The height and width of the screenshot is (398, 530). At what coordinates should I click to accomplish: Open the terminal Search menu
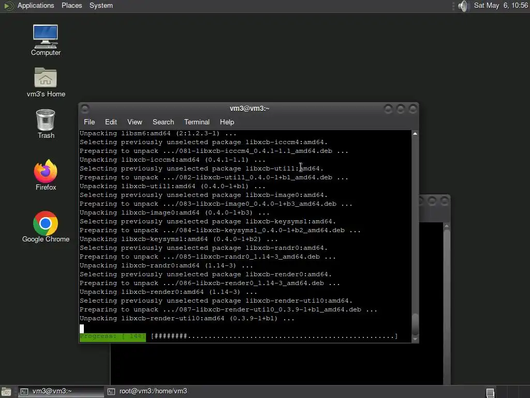pyautogui.click(x=163, y=122)
